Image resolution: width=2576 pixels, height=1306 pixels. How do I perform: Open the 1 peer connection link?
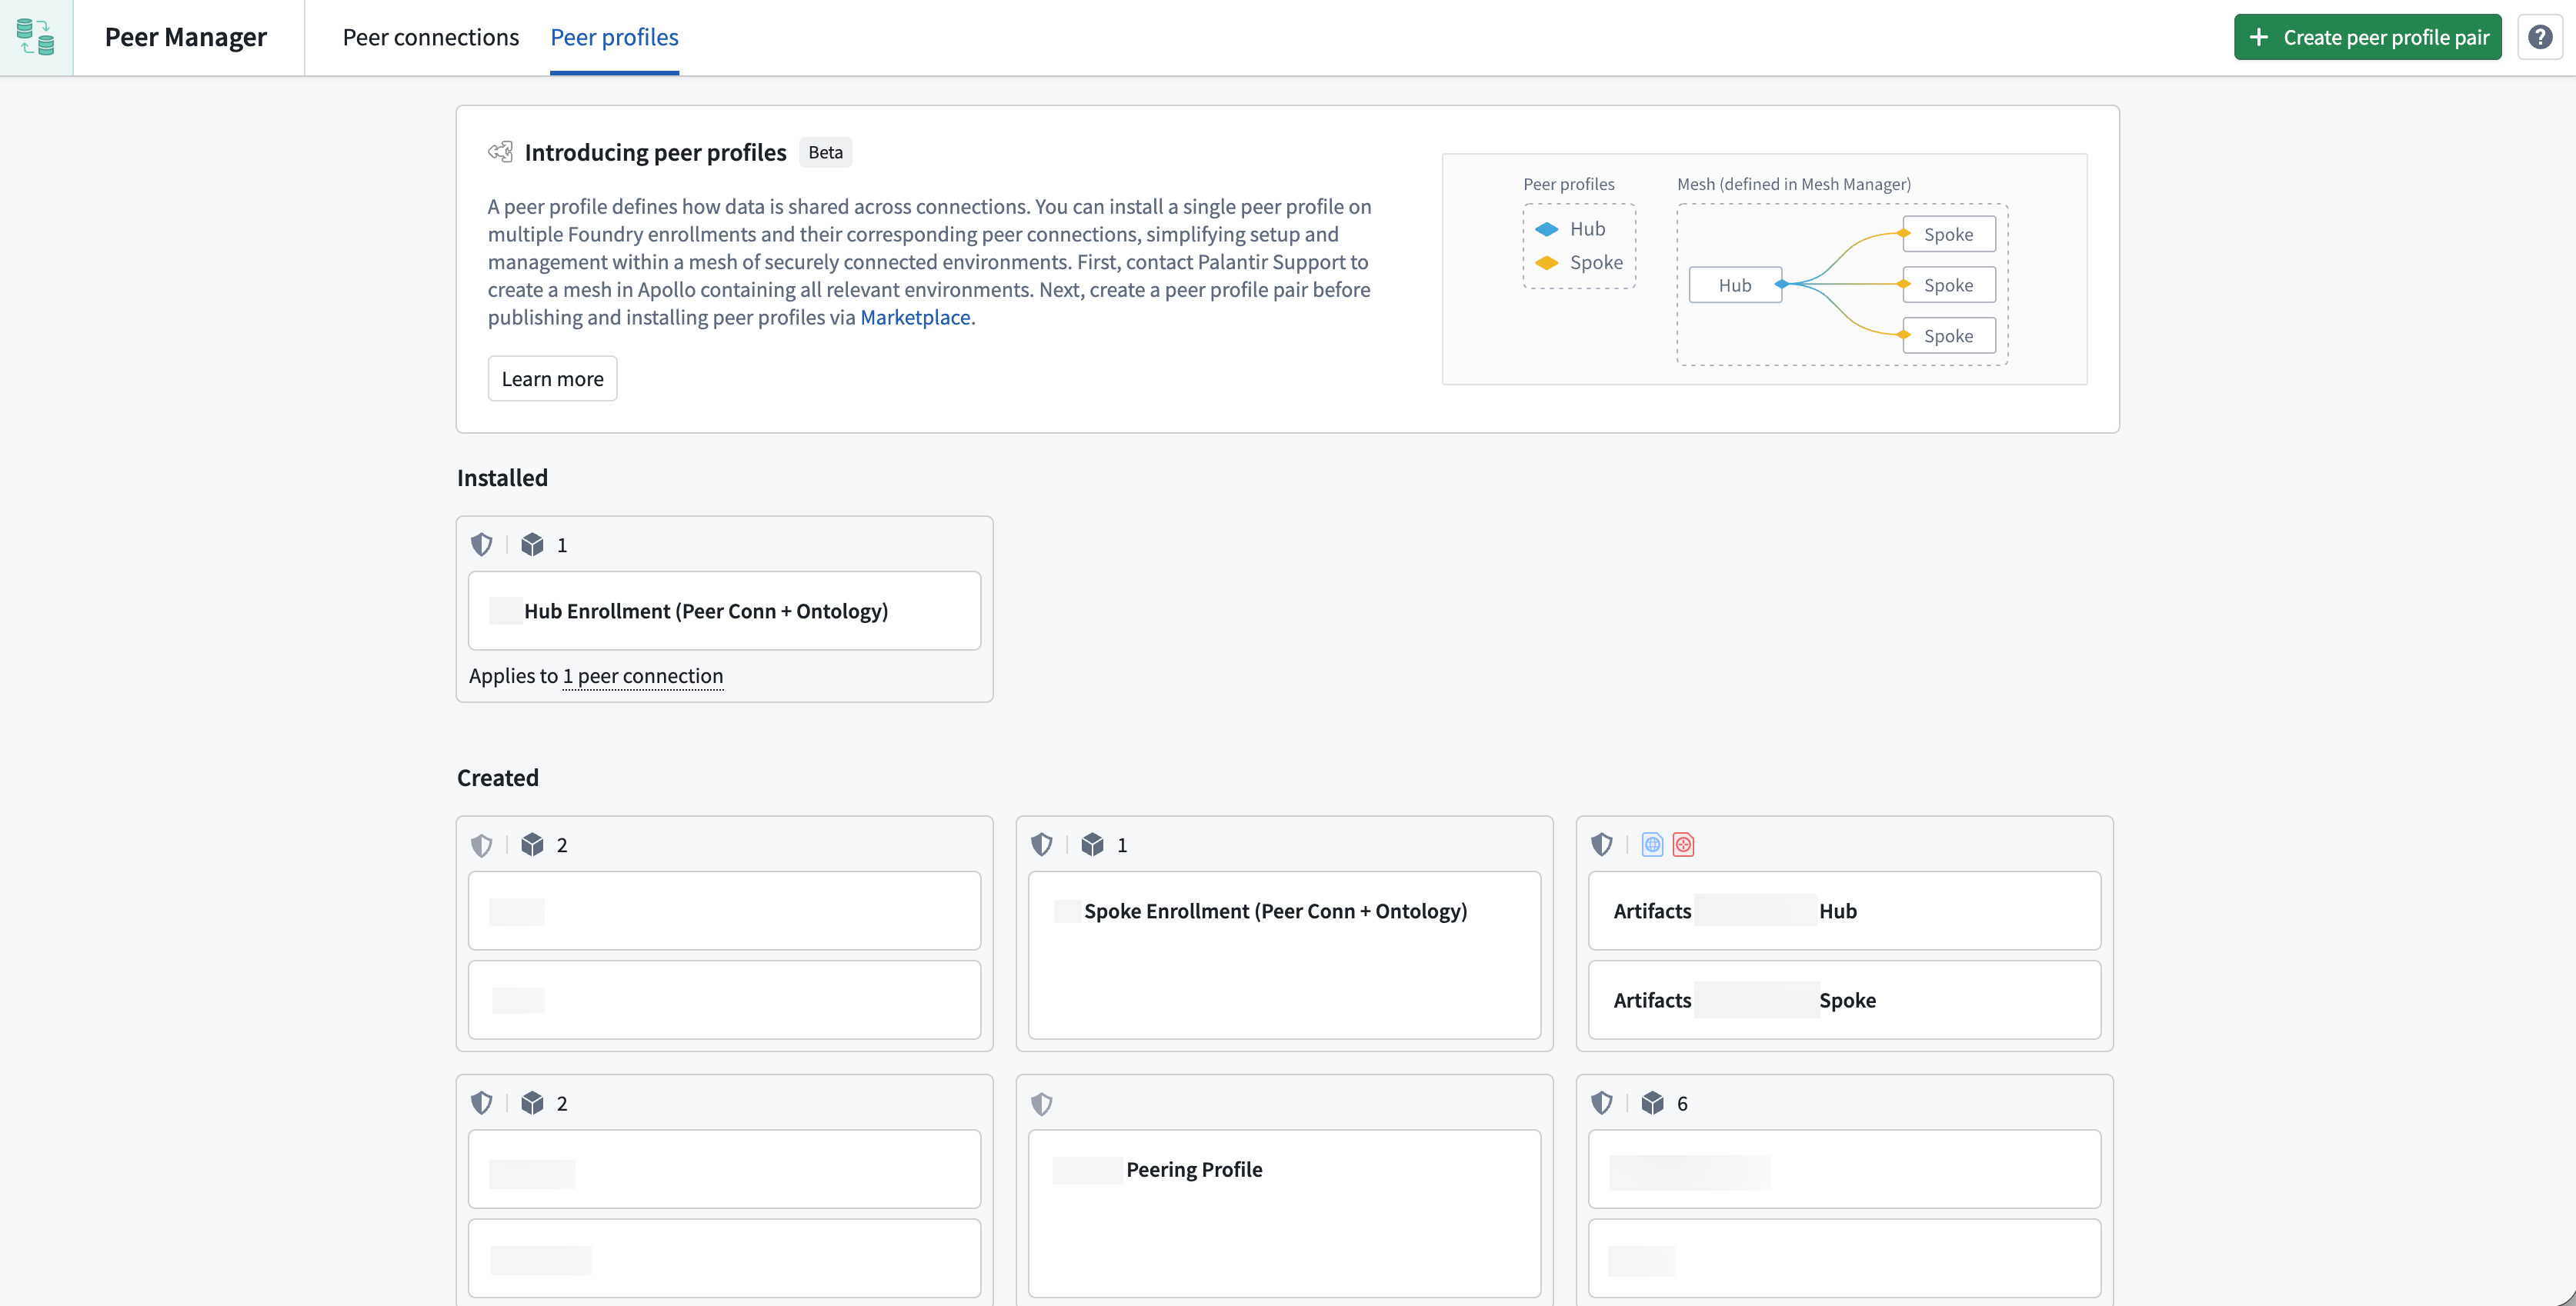[x=643, y=676]
